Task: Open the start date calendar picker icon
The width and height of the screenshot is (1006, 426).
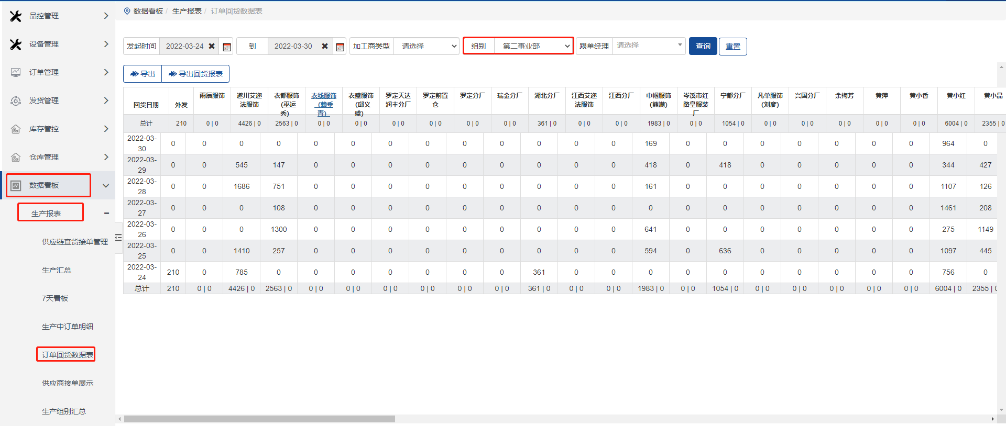Action: pos(227,47)
